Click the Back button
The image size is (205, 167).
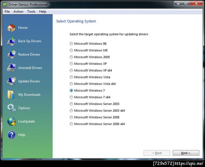click(x=157, y=153)
